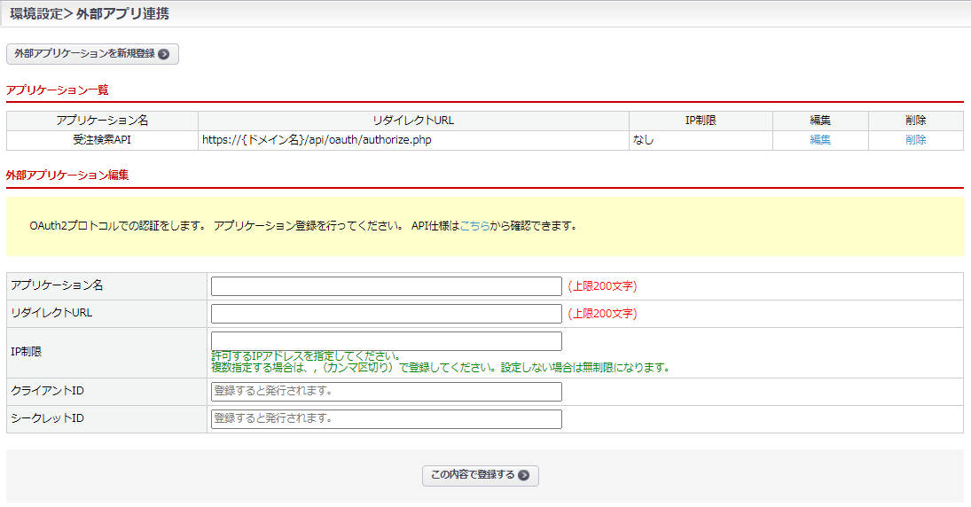Select the IP制限 input box
This screenshot has width=971, height=507.
[x=386, y=341]
